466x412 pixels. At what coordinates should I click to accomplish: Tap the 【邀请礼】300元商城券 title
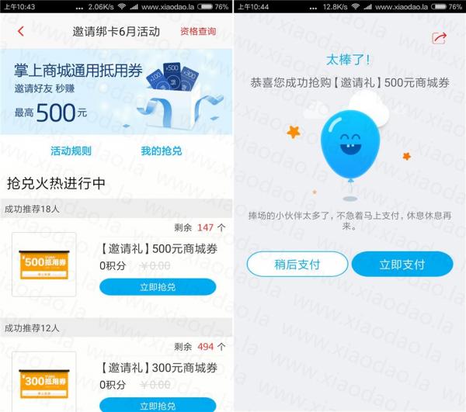pos(158,368)
